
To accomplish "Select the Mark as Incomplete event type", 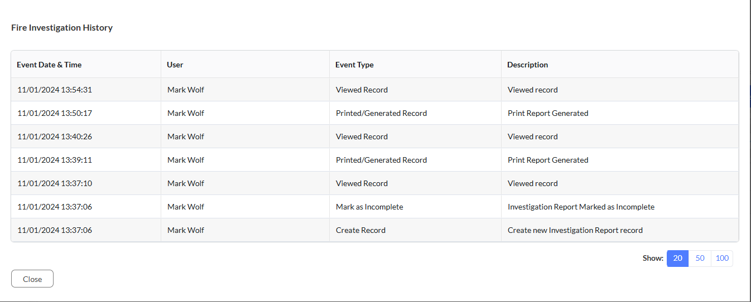I will click(369, 207).
